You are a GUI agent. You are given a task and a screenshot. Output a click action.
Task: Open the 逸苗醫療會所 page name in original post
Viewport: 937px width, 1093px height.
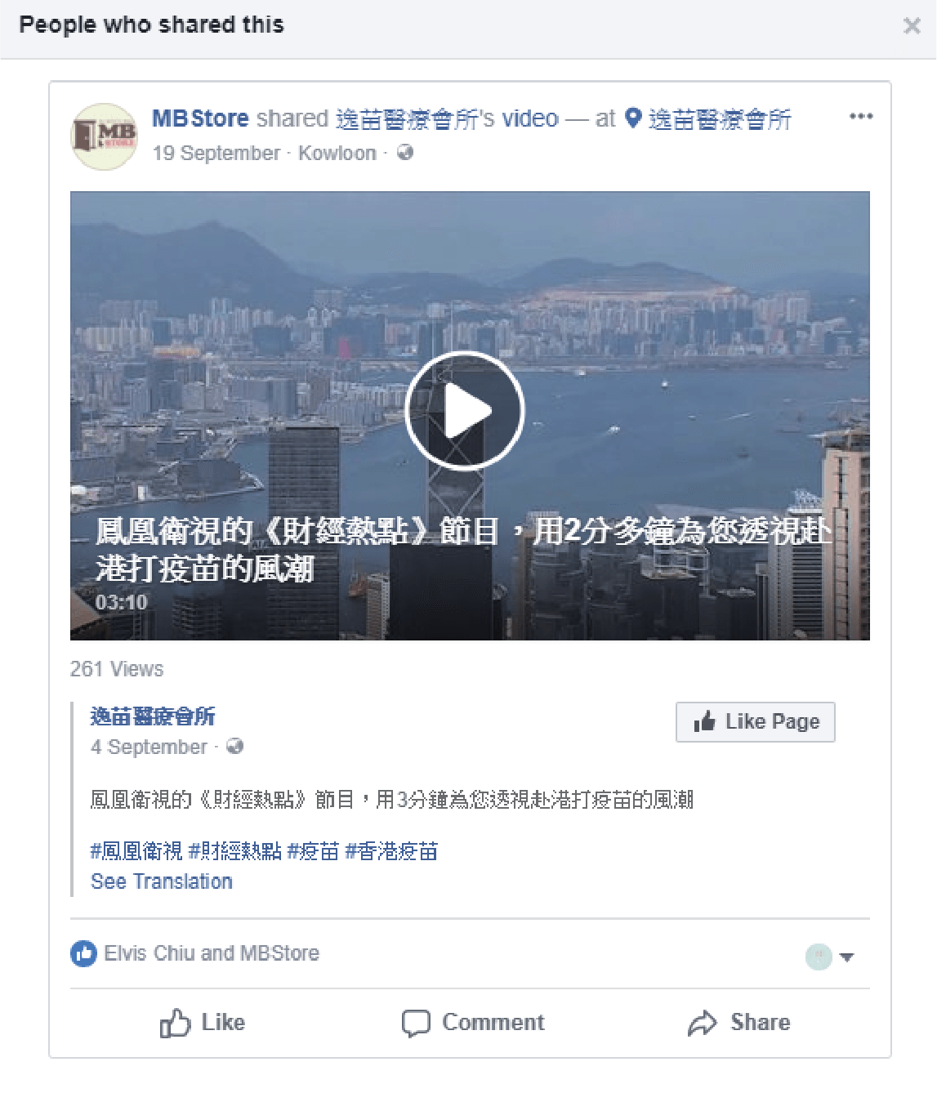coord(153,716)
